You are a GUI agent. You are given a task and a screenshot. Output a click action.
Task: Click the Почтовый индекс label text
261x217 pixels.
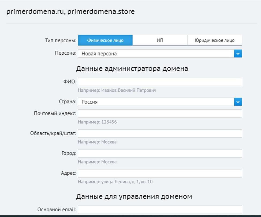[55, 113]
